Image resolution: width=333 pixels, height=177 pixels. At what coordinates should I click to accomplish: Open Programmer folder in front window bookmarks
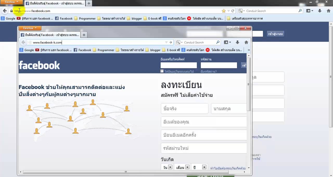click(104, 50)
